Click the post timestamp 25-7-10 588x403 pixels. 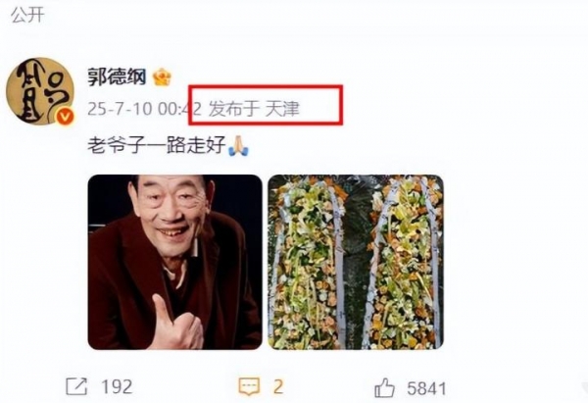point(120,109)
